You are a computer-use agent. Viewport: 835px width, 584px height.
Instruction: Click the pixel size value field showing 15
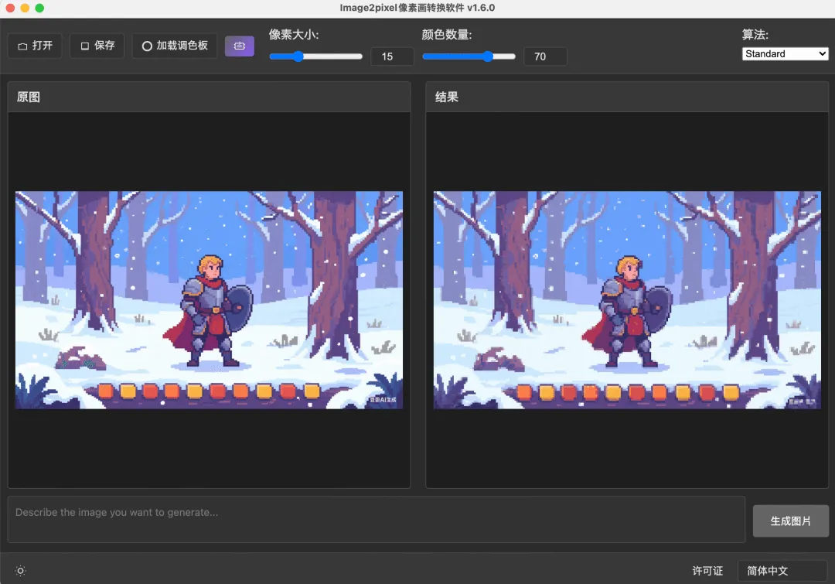(x=392, y=56)
